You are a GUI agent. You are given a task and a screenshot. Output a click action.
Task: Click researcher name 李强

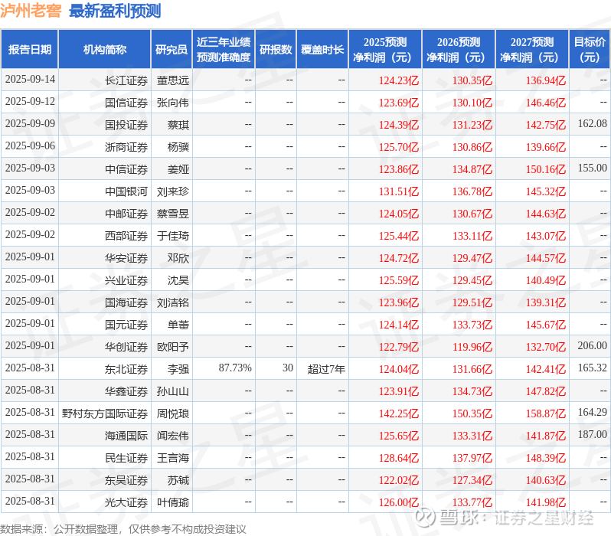click(x=178, y=370)
